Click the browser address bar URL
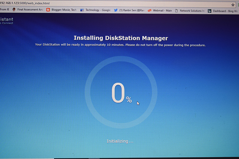The height and width of the screenshot is (159, 239). tap(25, 3)
